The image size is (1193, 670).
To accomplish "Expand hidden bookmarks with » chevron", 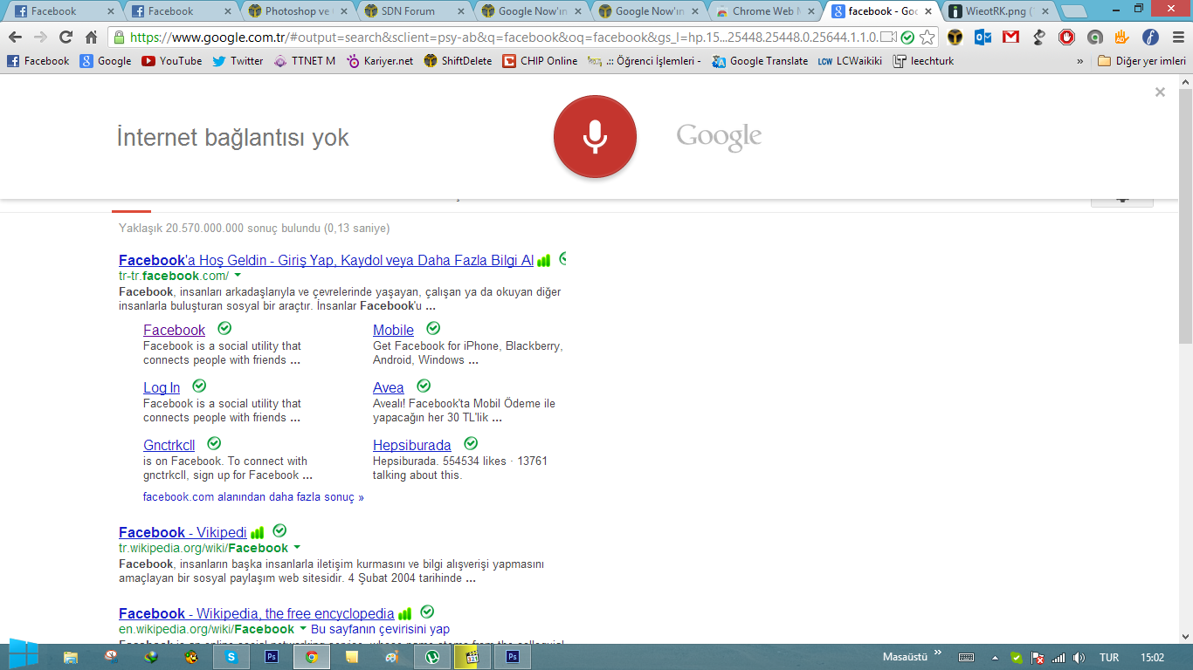I will click(x=1080, y=61).
